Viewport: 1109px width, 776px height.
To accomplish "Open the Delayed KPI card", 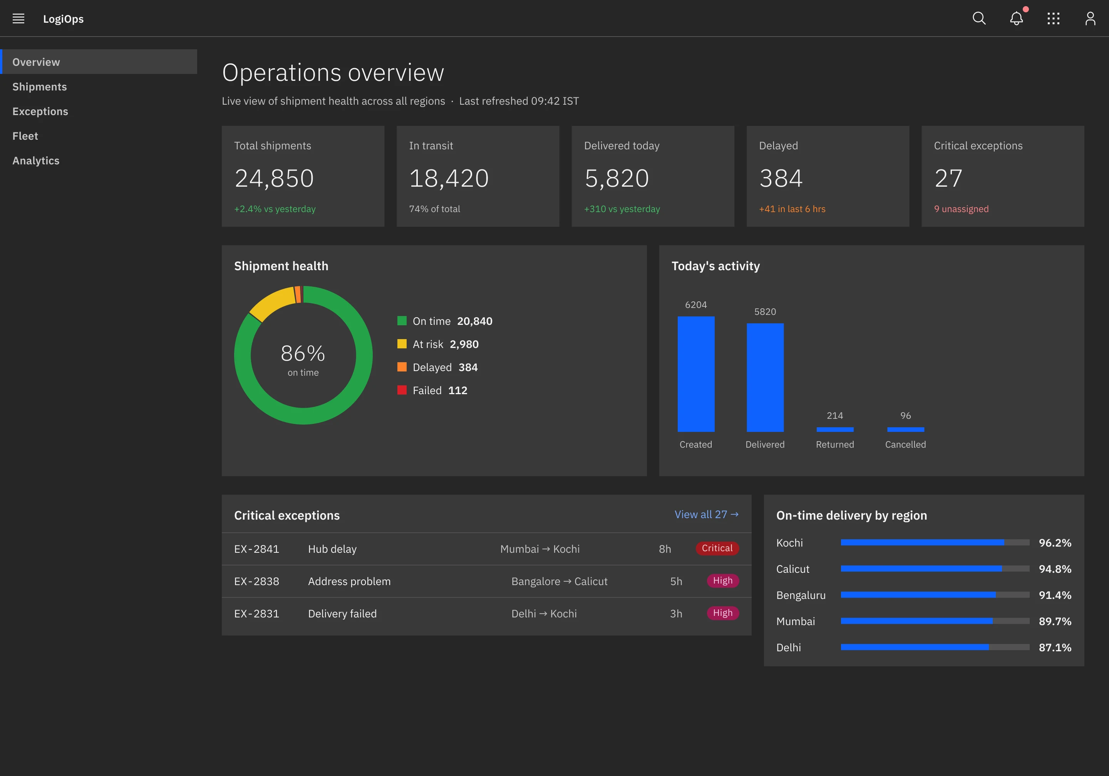I will pos(828,176).
